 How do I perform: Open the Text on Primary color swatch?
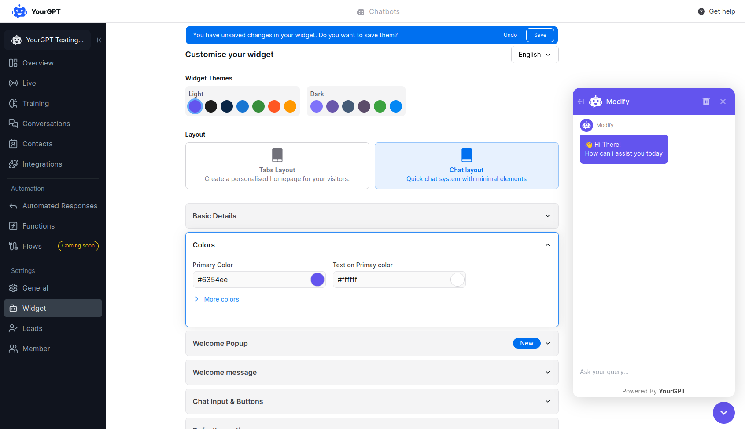point(457,280)
